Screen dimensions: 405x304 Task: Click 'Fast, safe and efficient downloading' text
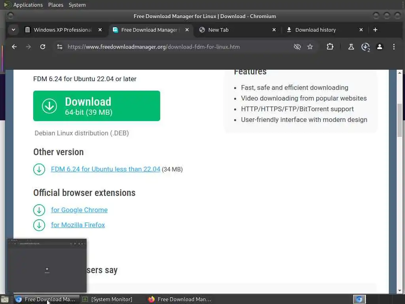coord(294,87)
